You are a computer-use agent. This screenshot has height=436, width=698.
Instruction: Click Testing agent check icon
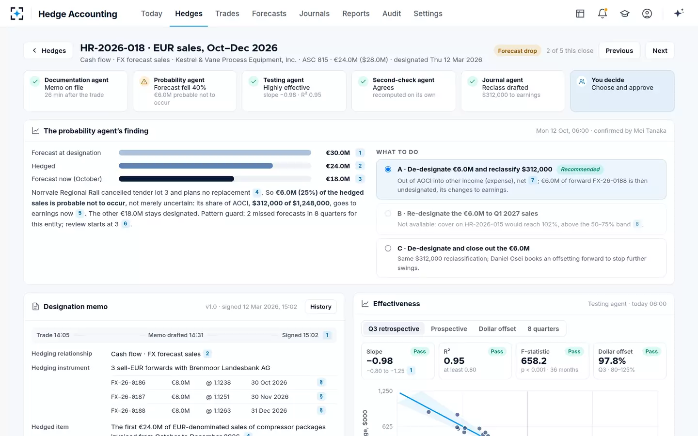[x=254, y=82]
